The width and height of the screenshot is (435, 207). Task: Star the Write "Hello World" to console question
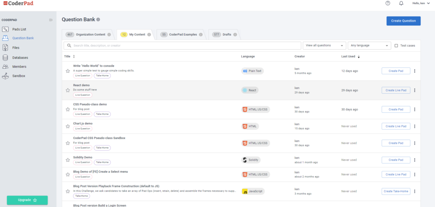(x=68, y=71)
